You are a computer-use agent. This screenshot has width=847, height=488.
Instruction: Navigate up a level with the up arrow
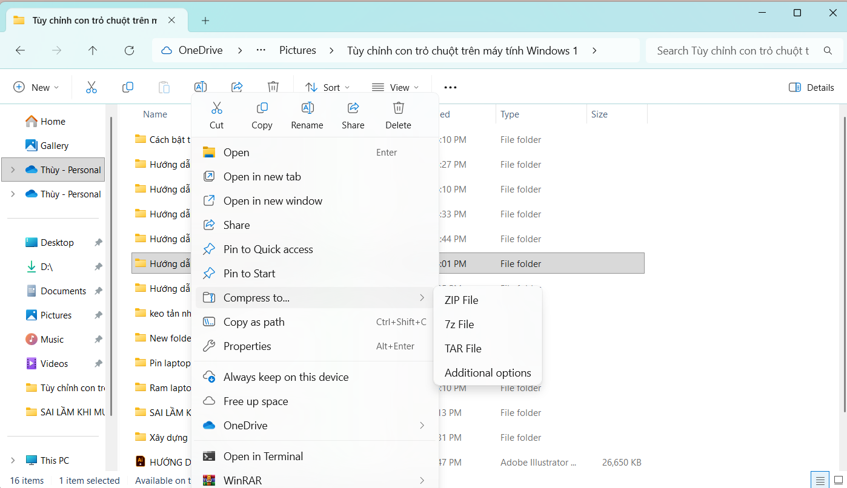click(92, 51)
